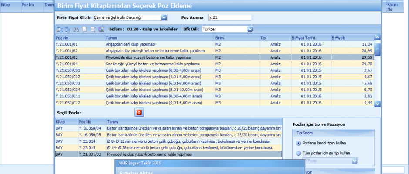Click the lined document toolbar icon
Image resolution: width=409 pixels, height=174 pixels.
(x=92, y=29)
